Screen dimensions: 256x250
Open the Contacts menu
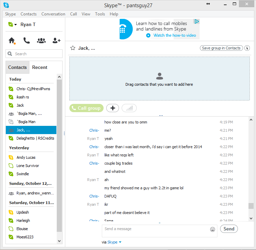(29, 14)
